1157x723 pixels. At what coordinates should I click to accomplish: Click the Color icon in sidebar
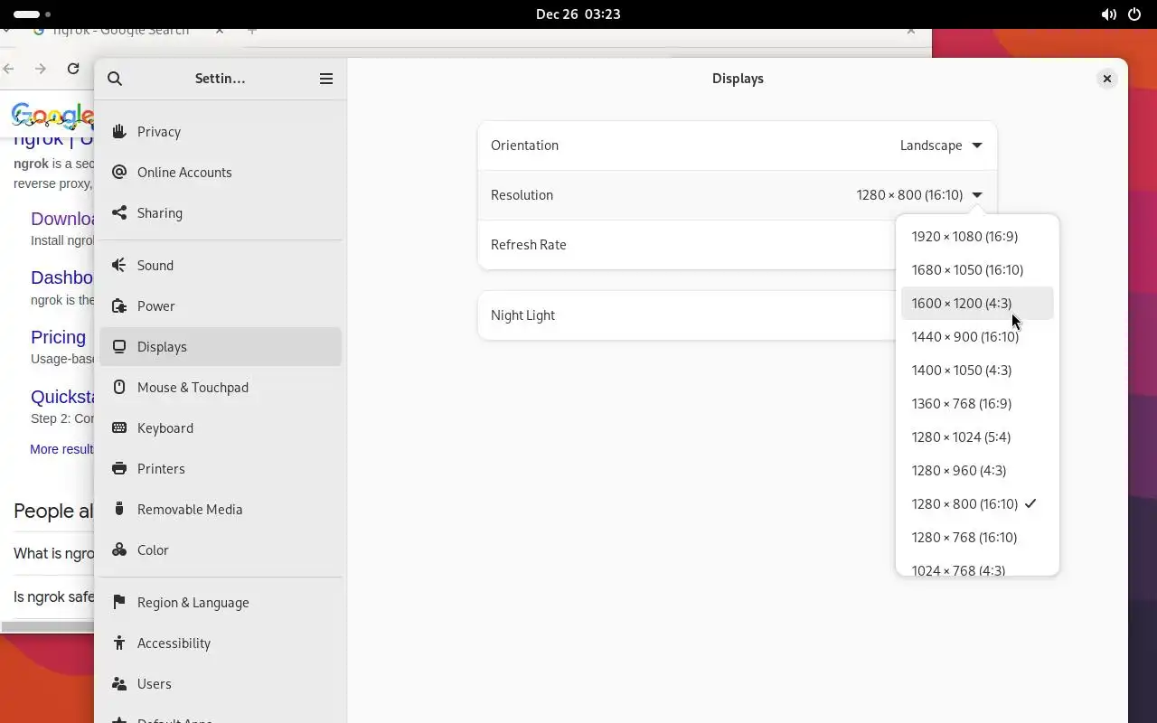pos(118,550)
